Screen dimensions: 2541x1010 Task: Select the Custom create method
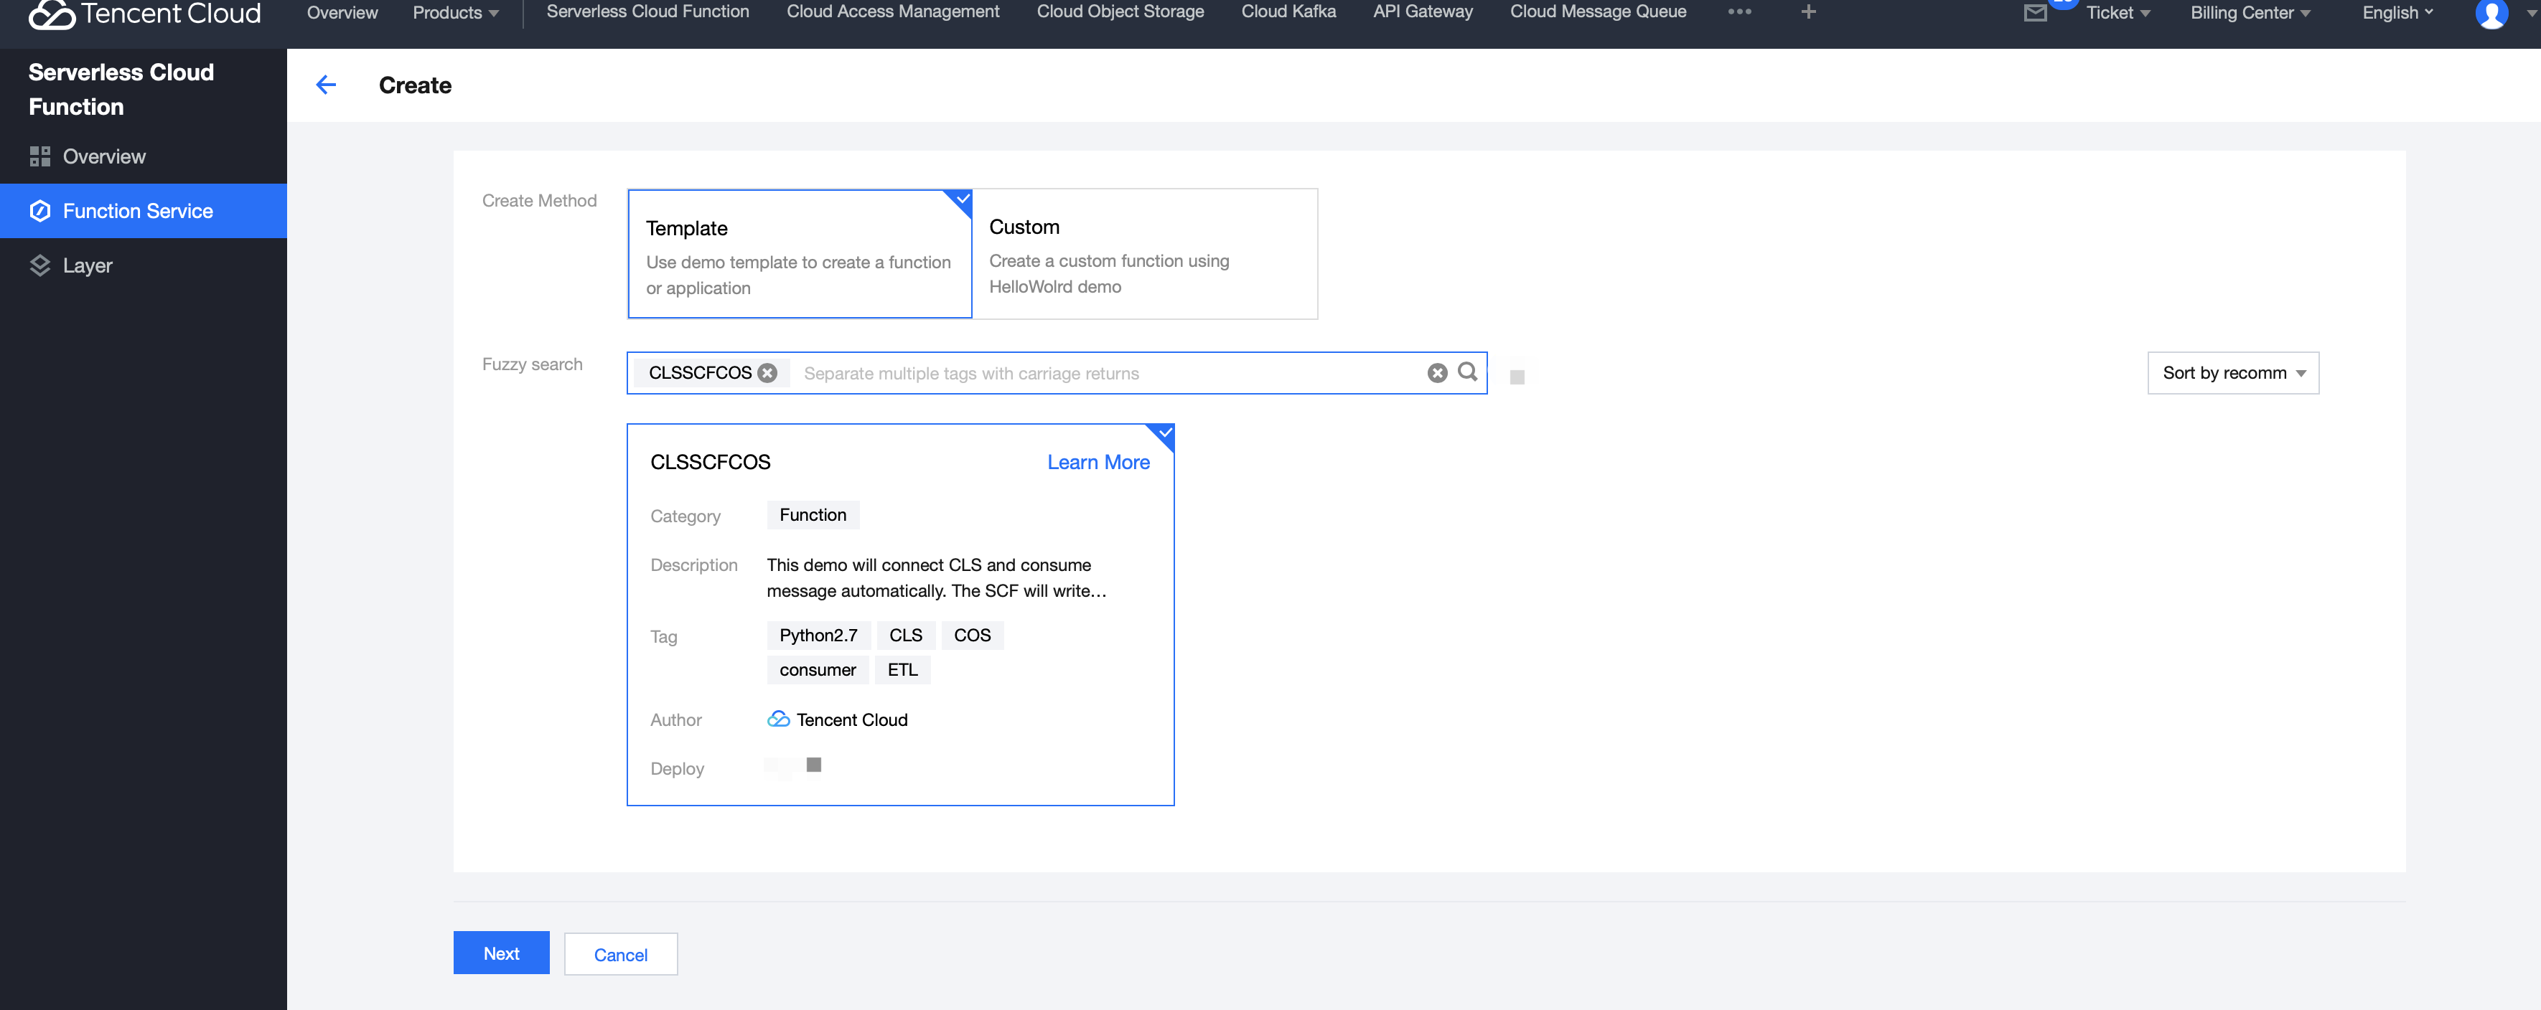(1144, 254)
